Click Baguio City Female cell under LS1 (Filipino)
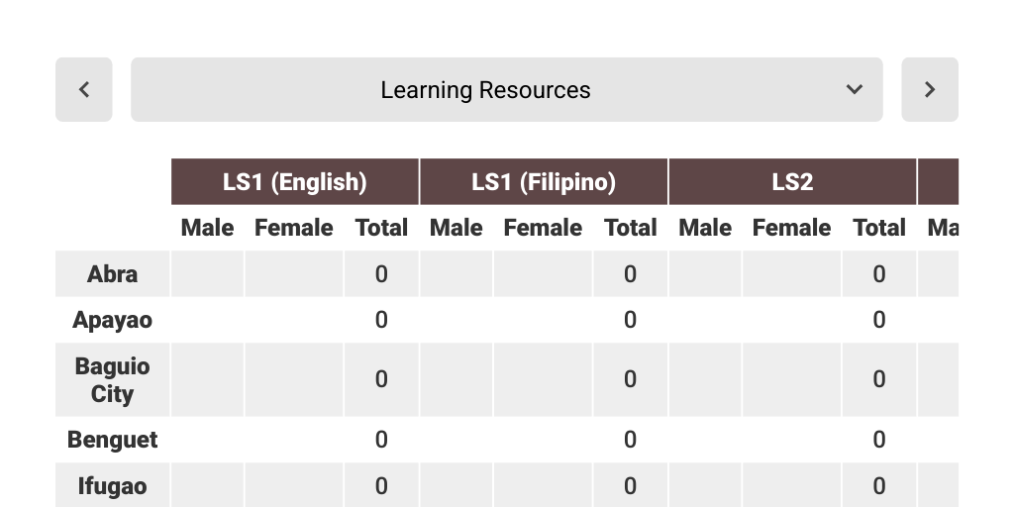Image resolution: width=1014 pixels, height=507 pixels. (x=544, y=379)
